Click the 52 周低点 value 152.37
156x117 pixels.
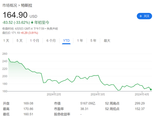coord(140,109)
